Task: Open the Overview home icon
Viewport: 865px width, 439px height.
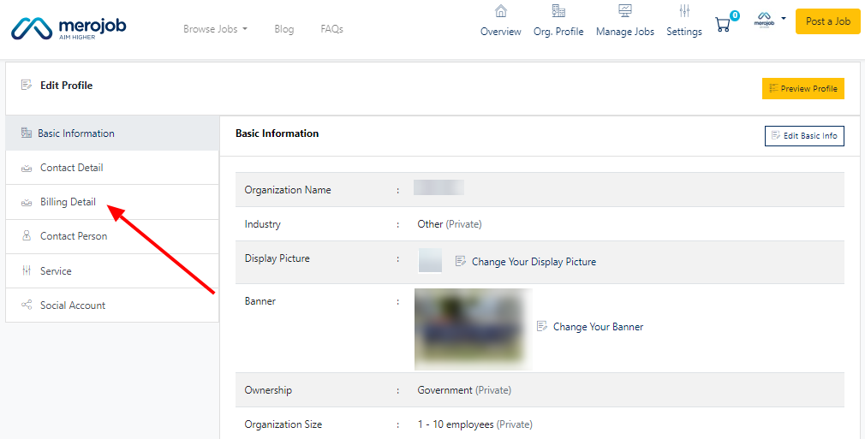Action: tap(501, 11)
